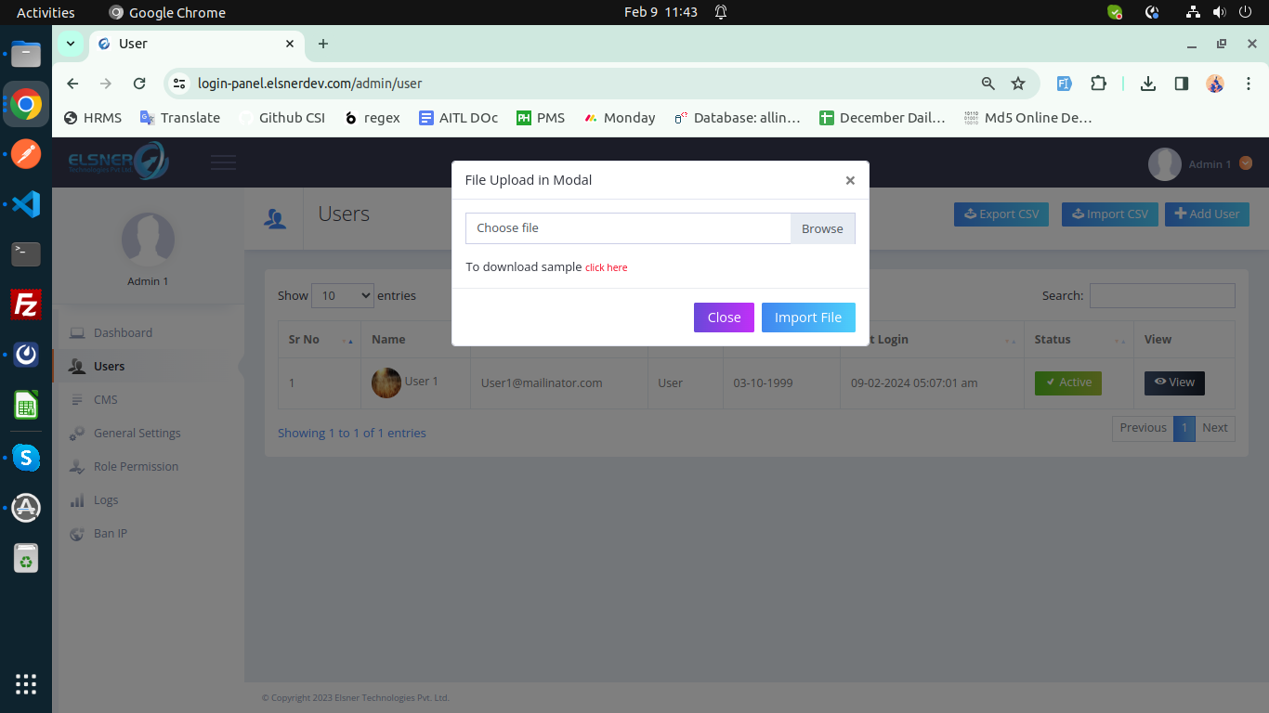Click the General Settings gear icon
This screenshot has height=713, width=1269.
click(x=77, y=433)
